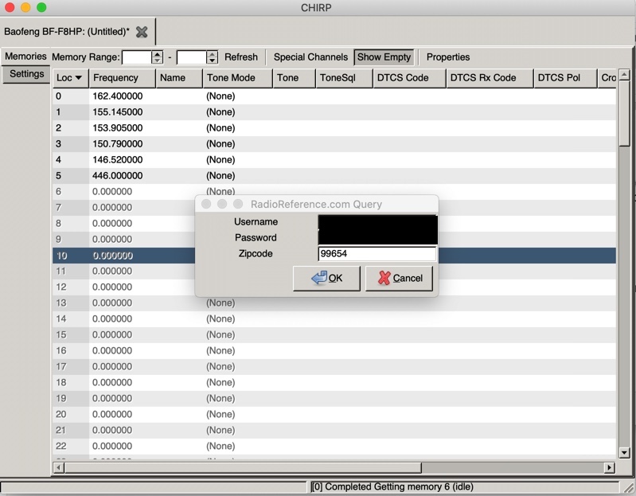Click Tone Mode (None) in row 0
636x496 pixels.
(x=220, y=96)
